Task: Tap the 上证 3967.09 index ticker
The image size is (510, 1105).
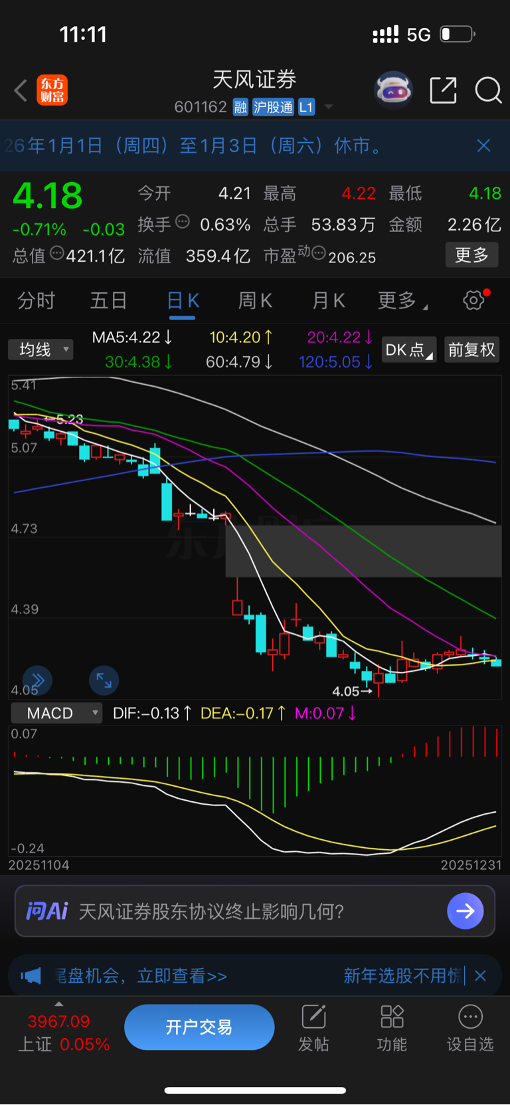Action: pyautogui.click(x=64, y=1032)
